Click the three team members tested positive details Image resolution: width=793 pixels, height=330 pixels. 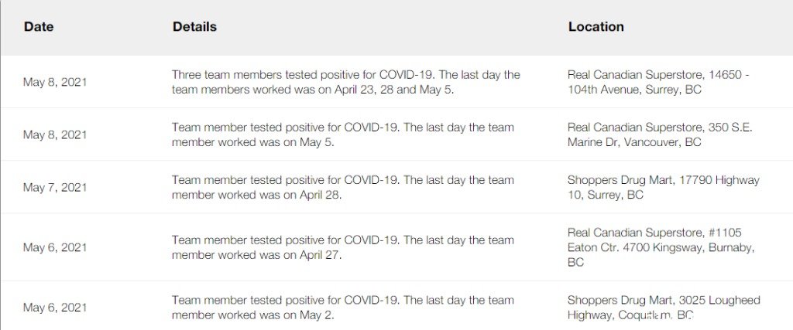click(346, 82)
